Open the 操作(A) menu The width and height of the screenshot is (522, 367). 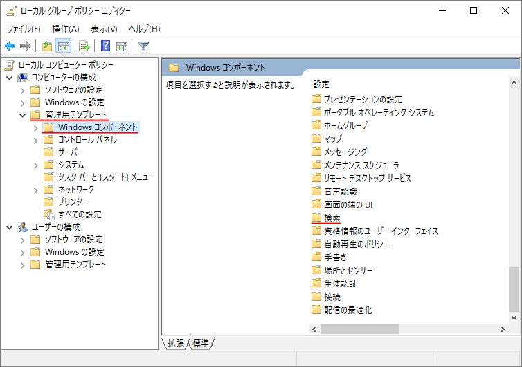point(66,29)
